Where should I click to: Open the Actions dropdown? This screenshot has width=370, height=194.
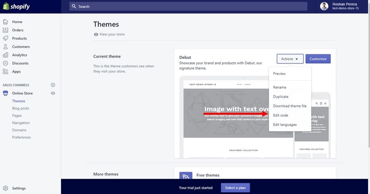[x=290, y=59]
